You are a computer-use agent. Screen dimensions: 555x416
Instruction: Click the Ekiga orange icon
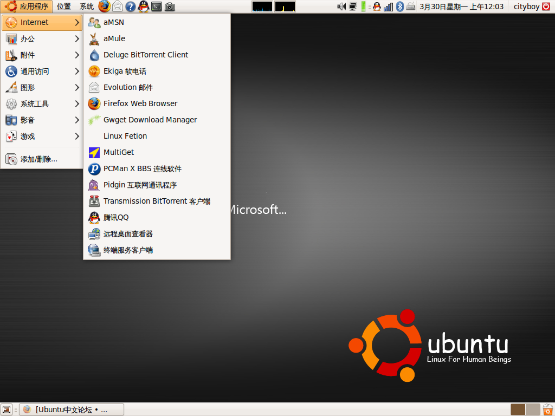94,71
